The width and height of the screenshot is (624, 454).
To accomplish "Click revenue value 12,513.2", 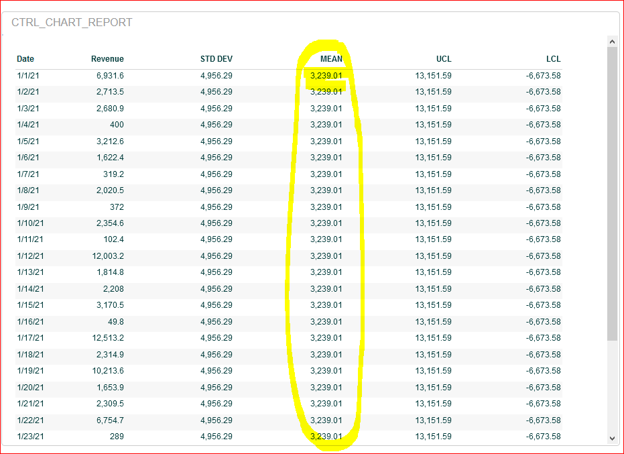I will pyautogui.click(x=109, y=338).
